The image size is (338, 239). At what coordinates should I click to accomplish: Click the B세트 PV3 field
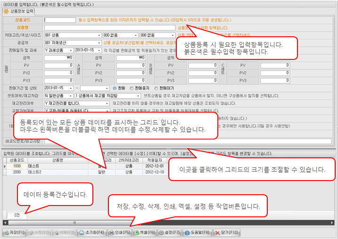point(203,81)
